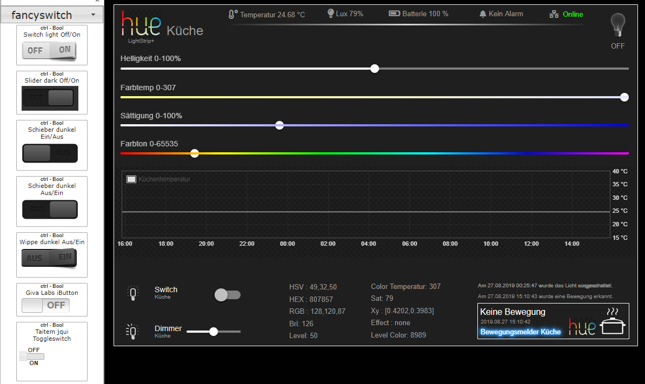Enable the Küche Switch toggle

(x=227, y=294)
